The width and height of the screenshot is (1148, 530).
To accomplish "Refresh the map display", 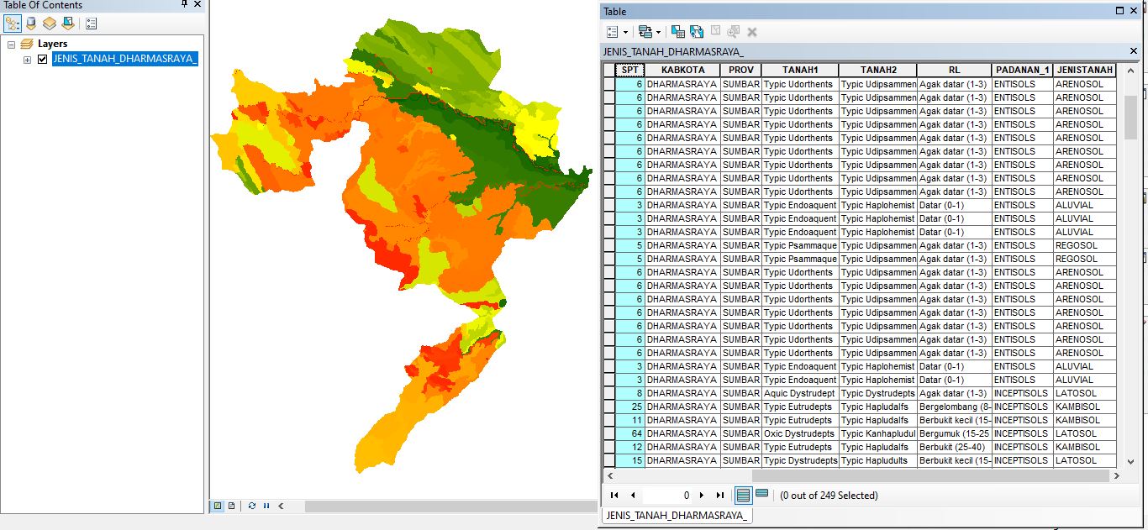I will 252,505.
